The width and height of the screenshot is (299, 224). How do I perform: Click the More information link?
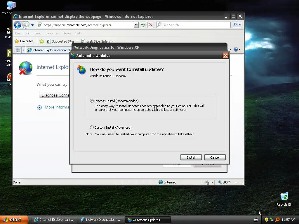[x=57, y=107]
